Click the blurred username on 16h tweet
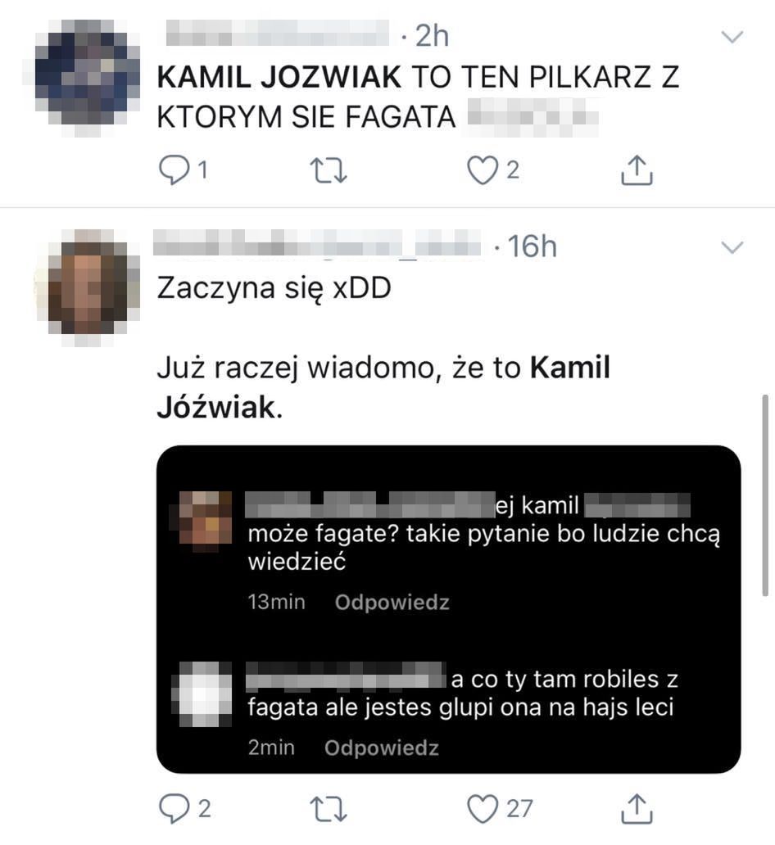Screen dimensions: 775x845 click(316, 242)
